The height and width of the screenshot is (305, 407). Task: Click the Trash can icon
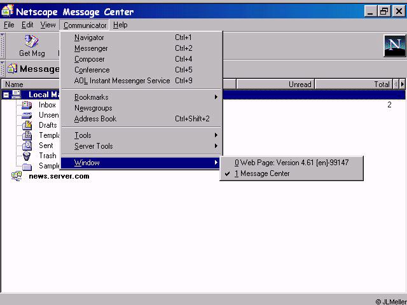pos(27,156)
